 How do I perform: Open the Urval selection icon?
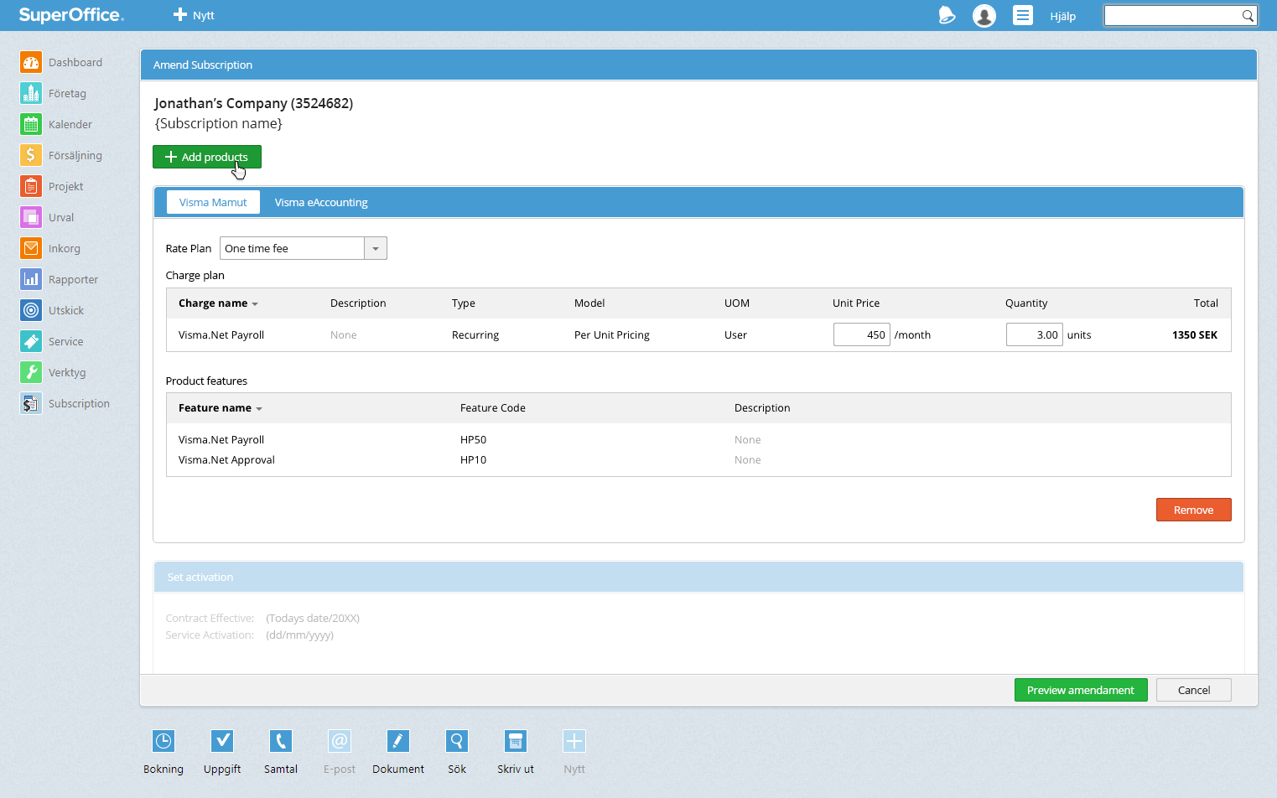tap(31, 217)
